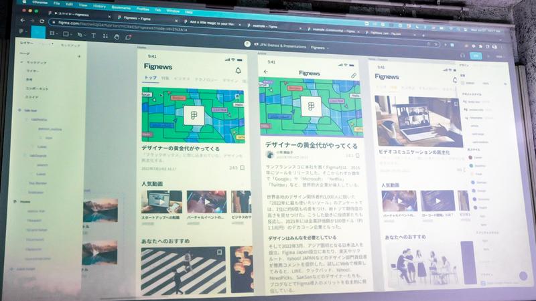Collapse the ページ pages section

pyautogui.click(x=25, y=54)
